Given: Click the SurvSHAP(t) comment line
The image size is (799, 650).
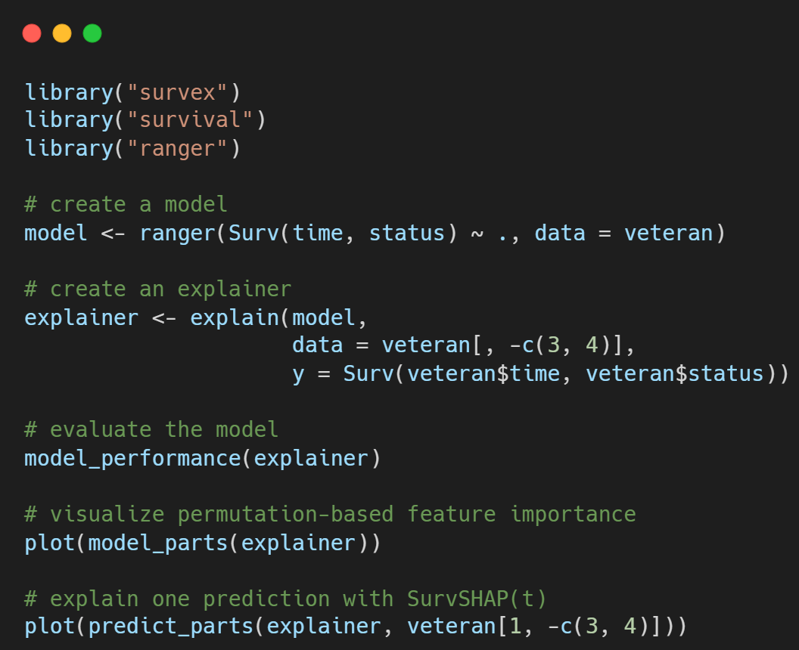Looking at the screenshot, I should (285, 599).
